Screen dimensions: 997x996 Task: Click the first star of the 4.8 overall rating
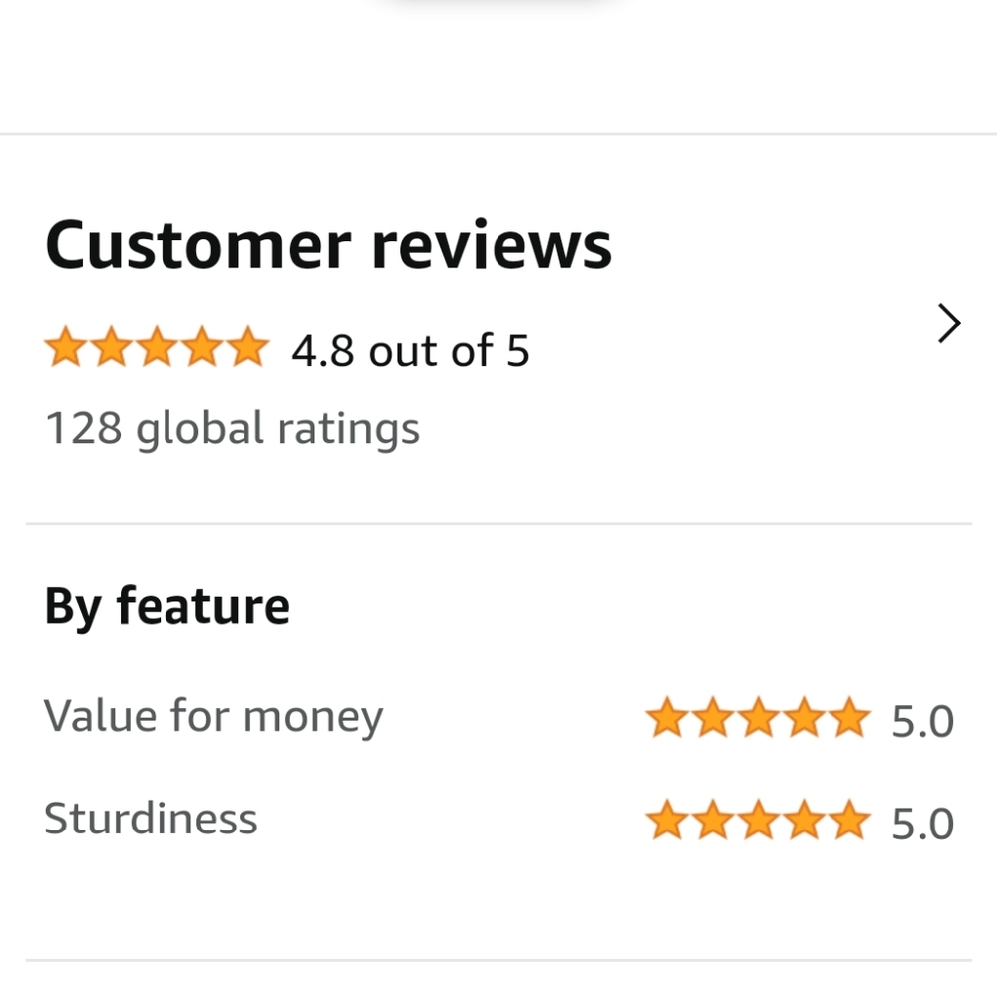pyautogui.click(x=65, y=350)
